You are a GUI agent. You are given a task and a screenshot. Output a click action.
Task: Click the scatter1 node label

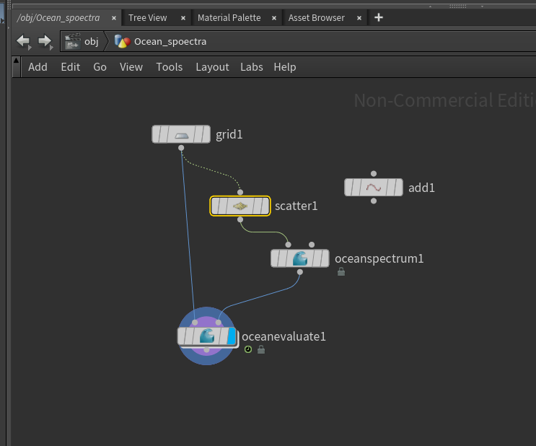pyautogui.click(x=296, y=206)
